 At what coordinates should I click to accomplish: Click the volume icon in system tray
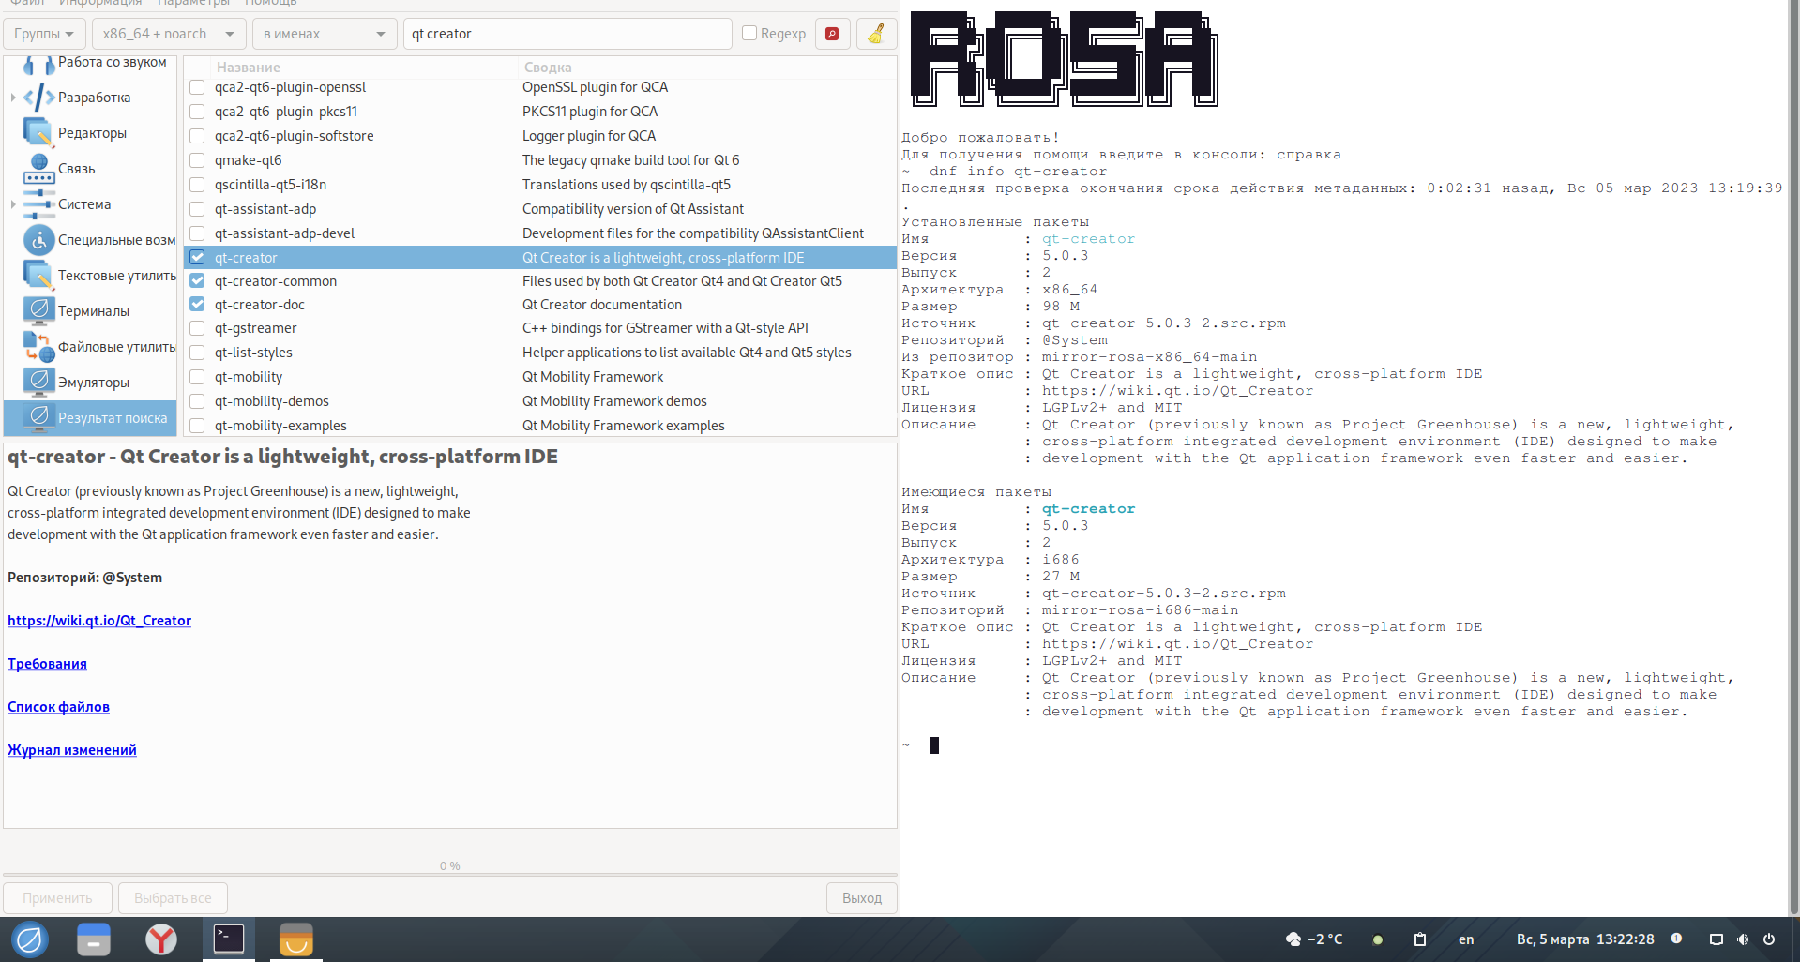pos(1742,939)
